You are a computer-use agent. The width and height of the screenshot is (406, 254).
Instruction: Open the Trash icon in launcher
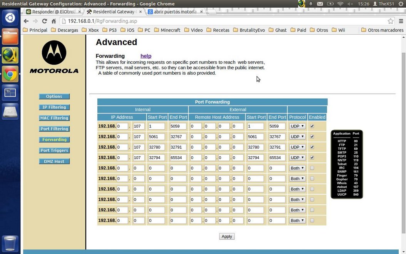coord(10,243)
